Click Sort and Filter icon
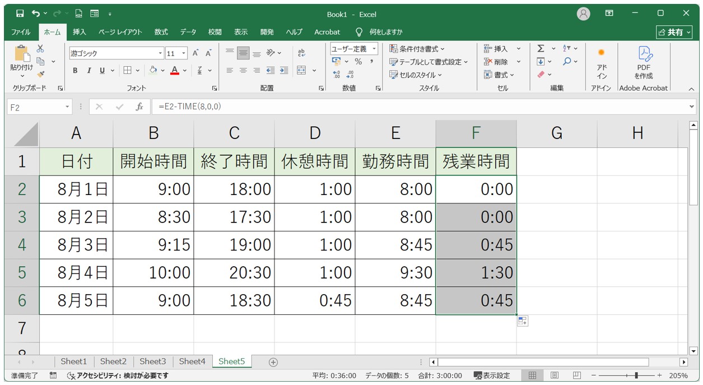703x385 pixels. click(567, 49)
